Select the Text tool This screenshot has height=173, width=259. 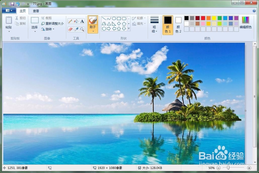82,21
